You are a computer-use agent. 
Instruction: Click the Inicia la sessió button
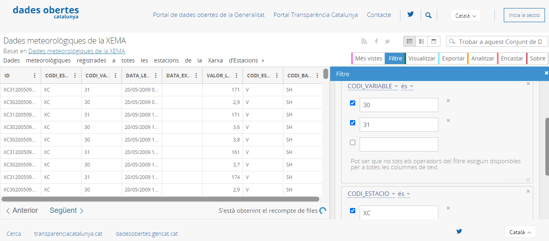click(524, 15)
